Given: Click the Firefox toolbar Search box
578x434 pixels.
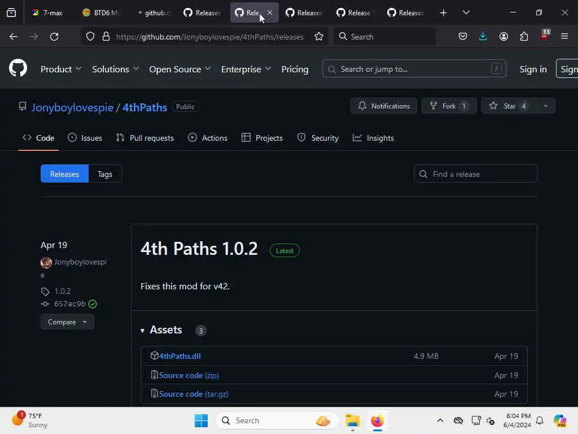Looking at the screenshot, I should pyautogui.click(x=384, y=37).
